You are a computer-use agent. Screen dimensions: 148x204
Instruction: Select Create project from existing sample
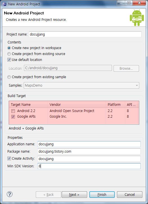pos(9,77)
